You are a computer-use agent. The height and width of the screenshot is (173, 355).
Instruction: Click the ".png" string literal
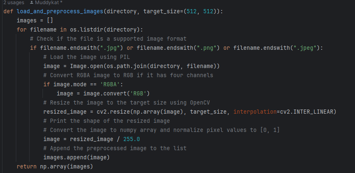(208, 48)
